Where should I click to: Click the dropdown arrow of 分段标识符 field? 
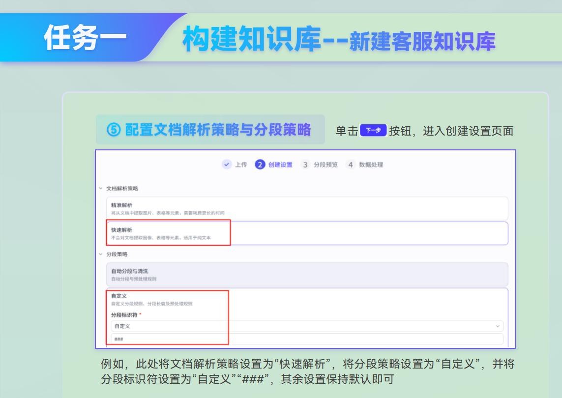pos(498,326)
